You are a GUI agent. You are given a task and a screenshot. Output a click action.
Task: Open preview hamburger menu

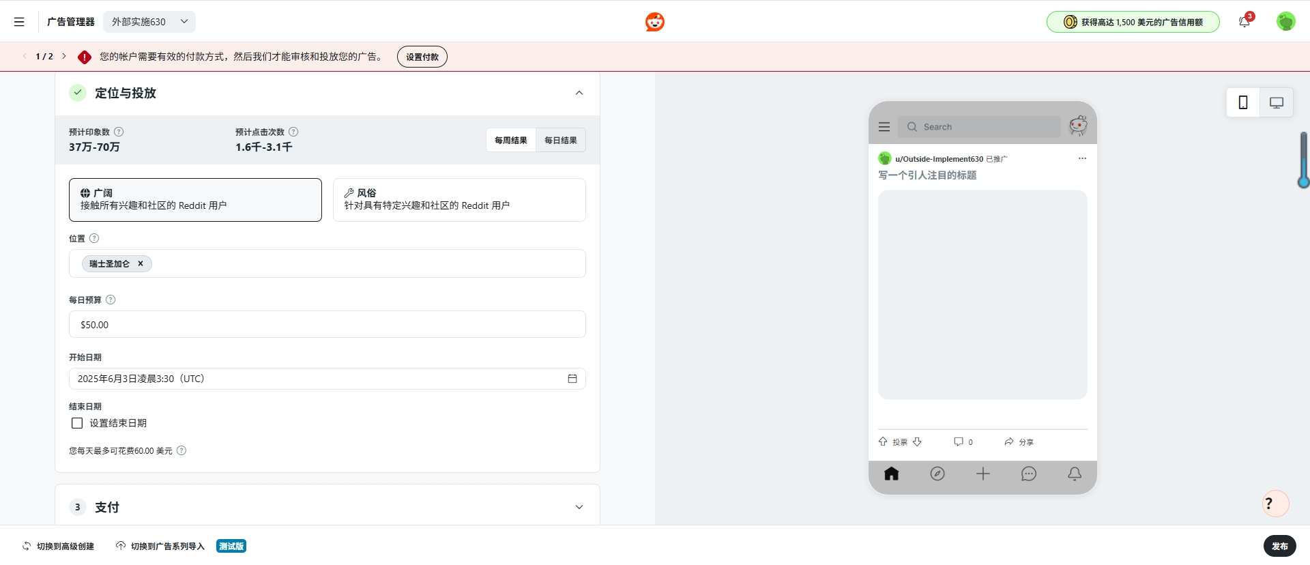tap(884, 127)
